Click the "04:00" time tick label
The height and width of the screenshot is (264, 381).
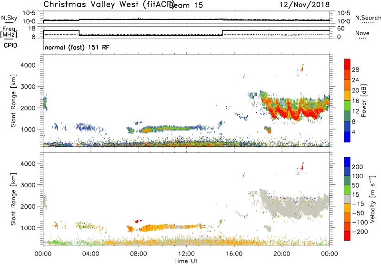tap(90, 254)
